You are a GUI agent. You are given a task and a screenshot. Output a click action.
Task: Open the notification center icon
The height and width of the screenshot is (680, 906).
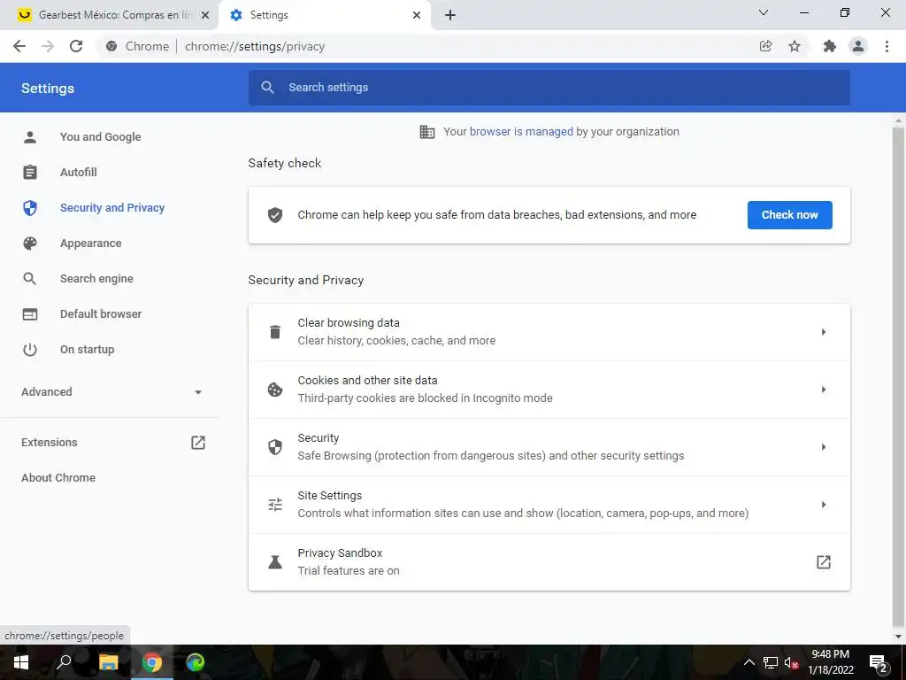pyautogui.click(x=879, y=662)
